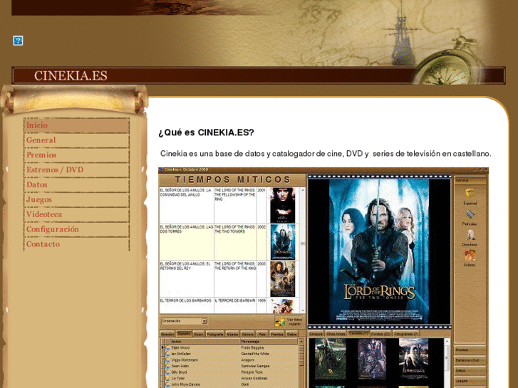Open the Contacto menu item
This screenshot has width=518, height=388.
pos(77,244)
